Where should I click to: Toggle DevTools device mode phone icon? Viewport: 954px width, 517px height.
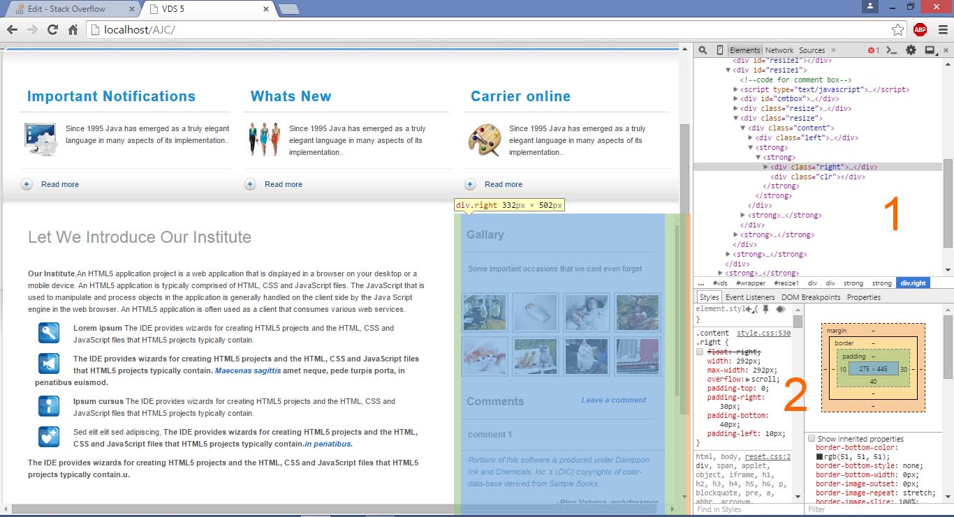(x=720, y=50)
